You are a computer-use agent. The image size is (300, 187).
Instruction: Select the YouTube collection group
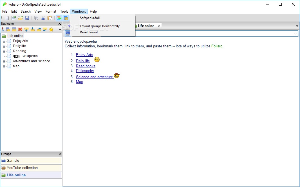pyautogui.click(x=31, y=168)
